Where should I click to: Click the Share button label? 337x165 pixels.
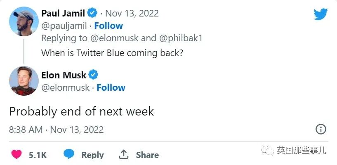pyautogui.click(x=147, y=155)
